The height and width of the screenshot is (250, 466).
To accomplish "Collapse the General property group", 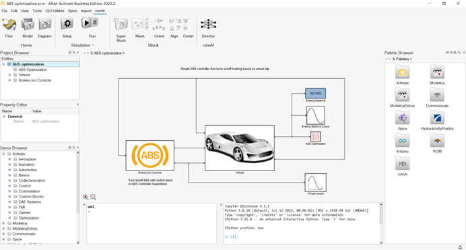I will (4, 117).
